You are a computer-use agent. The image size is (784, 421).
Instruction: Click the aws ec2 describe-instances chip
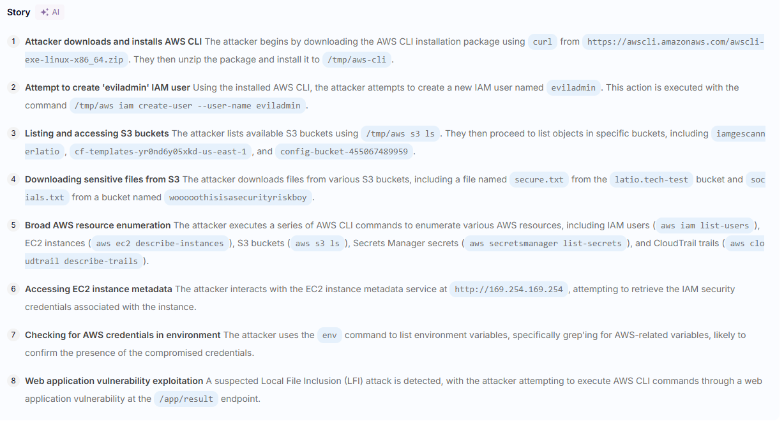coord(160,244)
